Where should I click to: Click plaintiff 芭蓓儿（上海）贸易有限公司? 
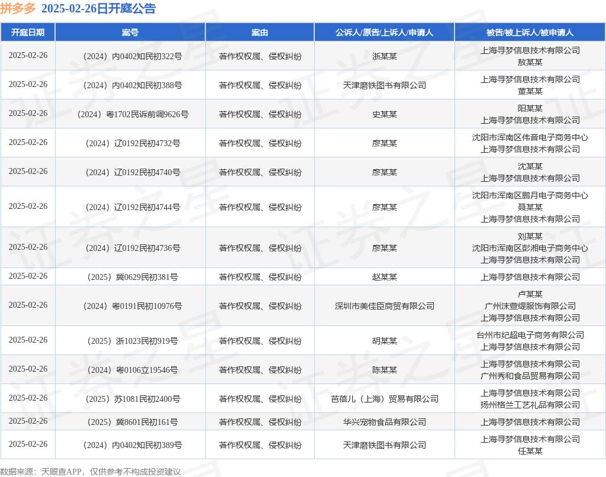pos(385,398)
